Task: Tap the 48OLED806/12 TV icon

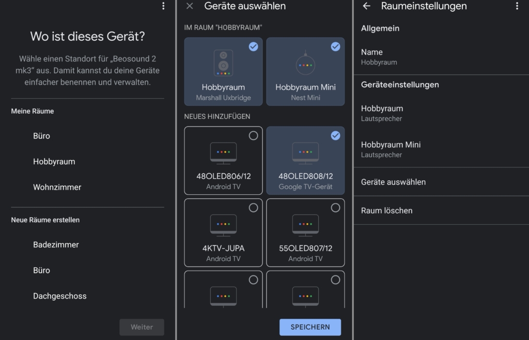Action: coord(223,153)
